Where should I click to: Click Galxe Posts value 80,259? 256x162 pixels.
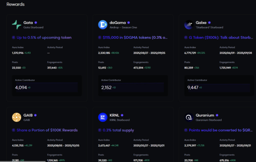coord(189,68)
